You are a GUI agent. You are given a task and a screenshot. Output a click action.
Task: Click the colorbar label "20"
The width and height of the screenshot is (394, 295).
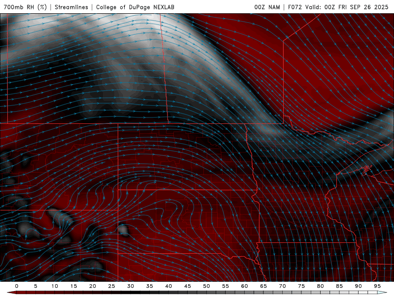[x=93, y=286]
